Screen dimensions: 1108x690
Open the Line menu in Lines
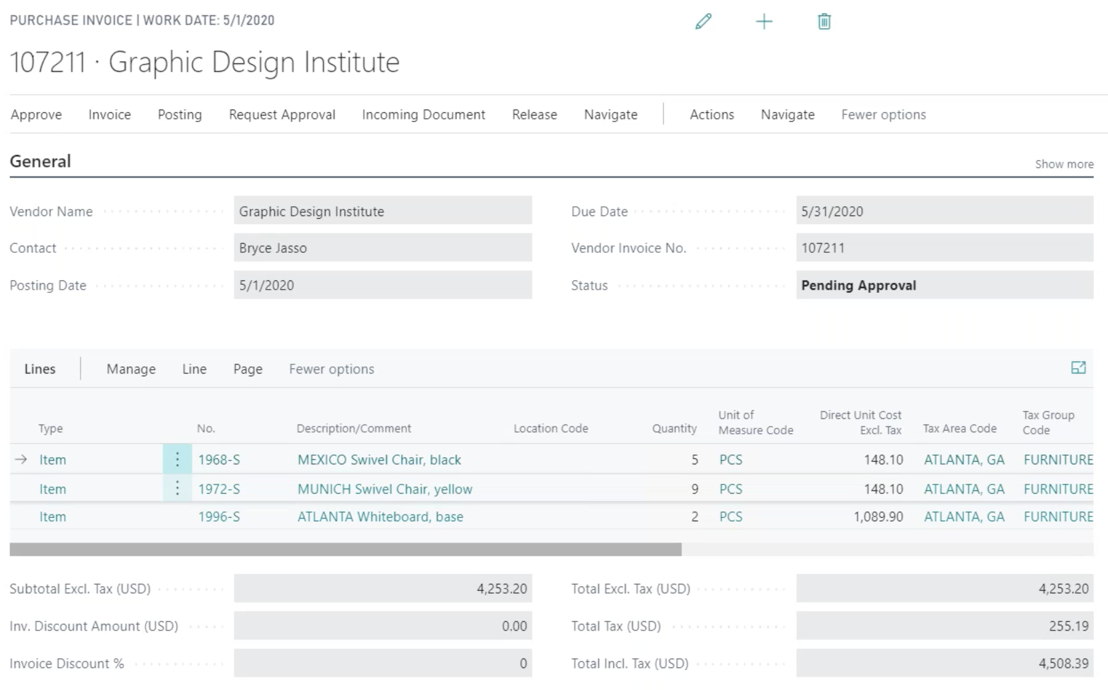tap(194, 369)
